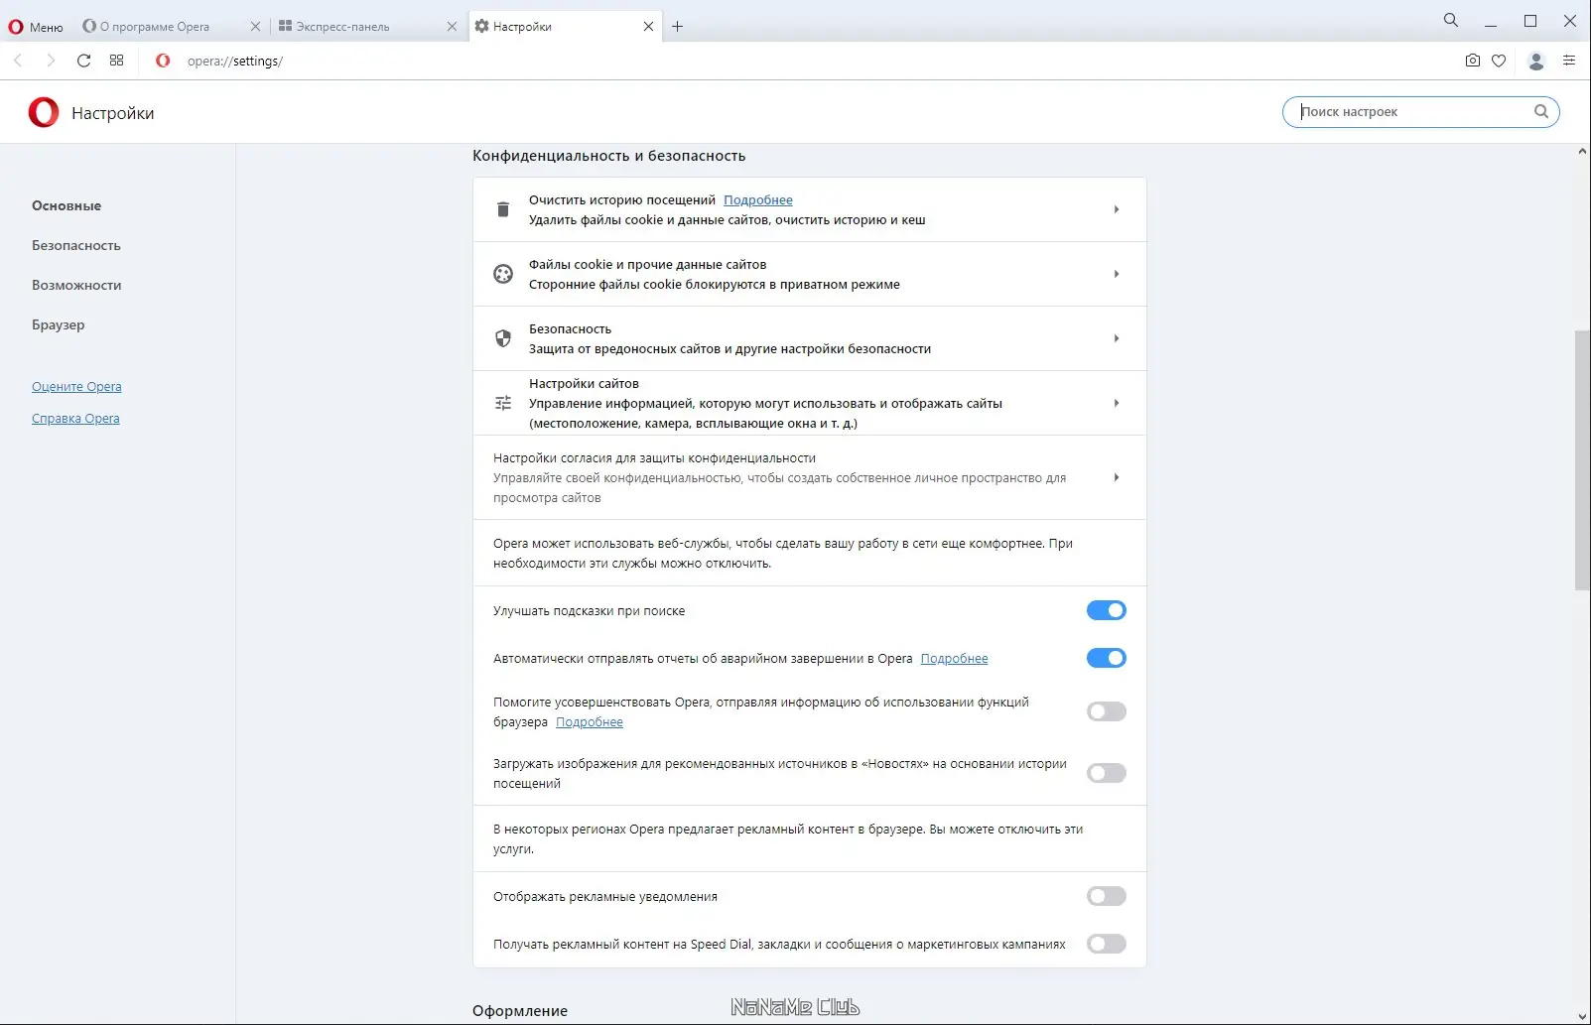Reload the settings page
This screenshot has width=1591, height=1025.
click(83, 61)
